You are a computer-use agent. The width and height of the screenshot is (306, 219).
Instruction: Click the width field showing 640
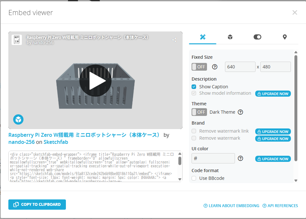coord(240,67)
